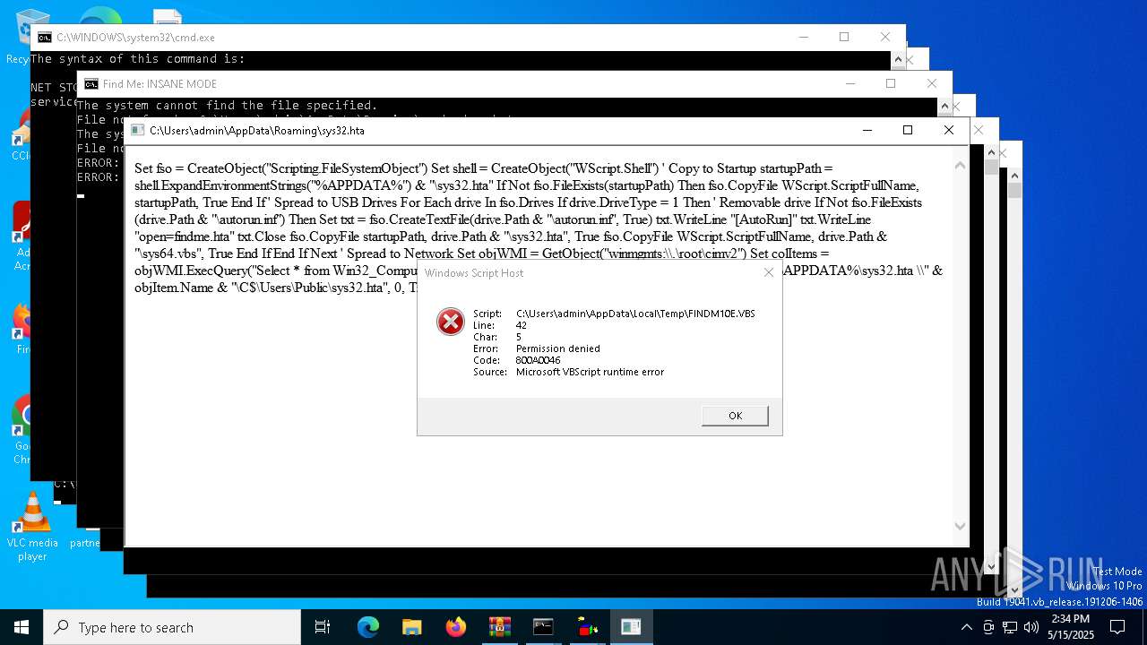This screenshot has width=1147, height=645.
Task: Open the clock showing 2:34 PM
Action: [x=1071, y=627]
